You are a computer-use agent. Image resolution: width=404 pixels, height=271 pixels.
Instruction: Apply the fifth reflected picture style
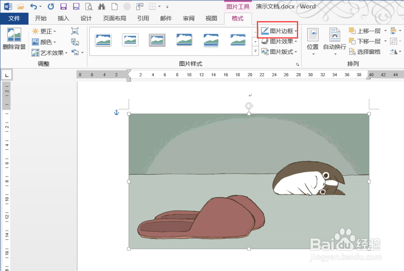[211, 40]
